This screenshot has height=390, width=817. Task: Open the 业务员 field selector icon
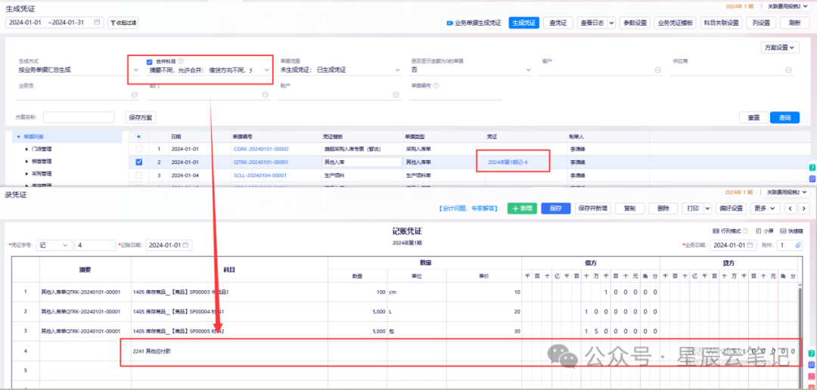135,94
